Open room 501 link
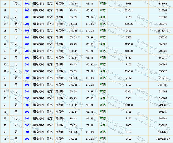This screenshot has width=173, height=143. point(27,112)
